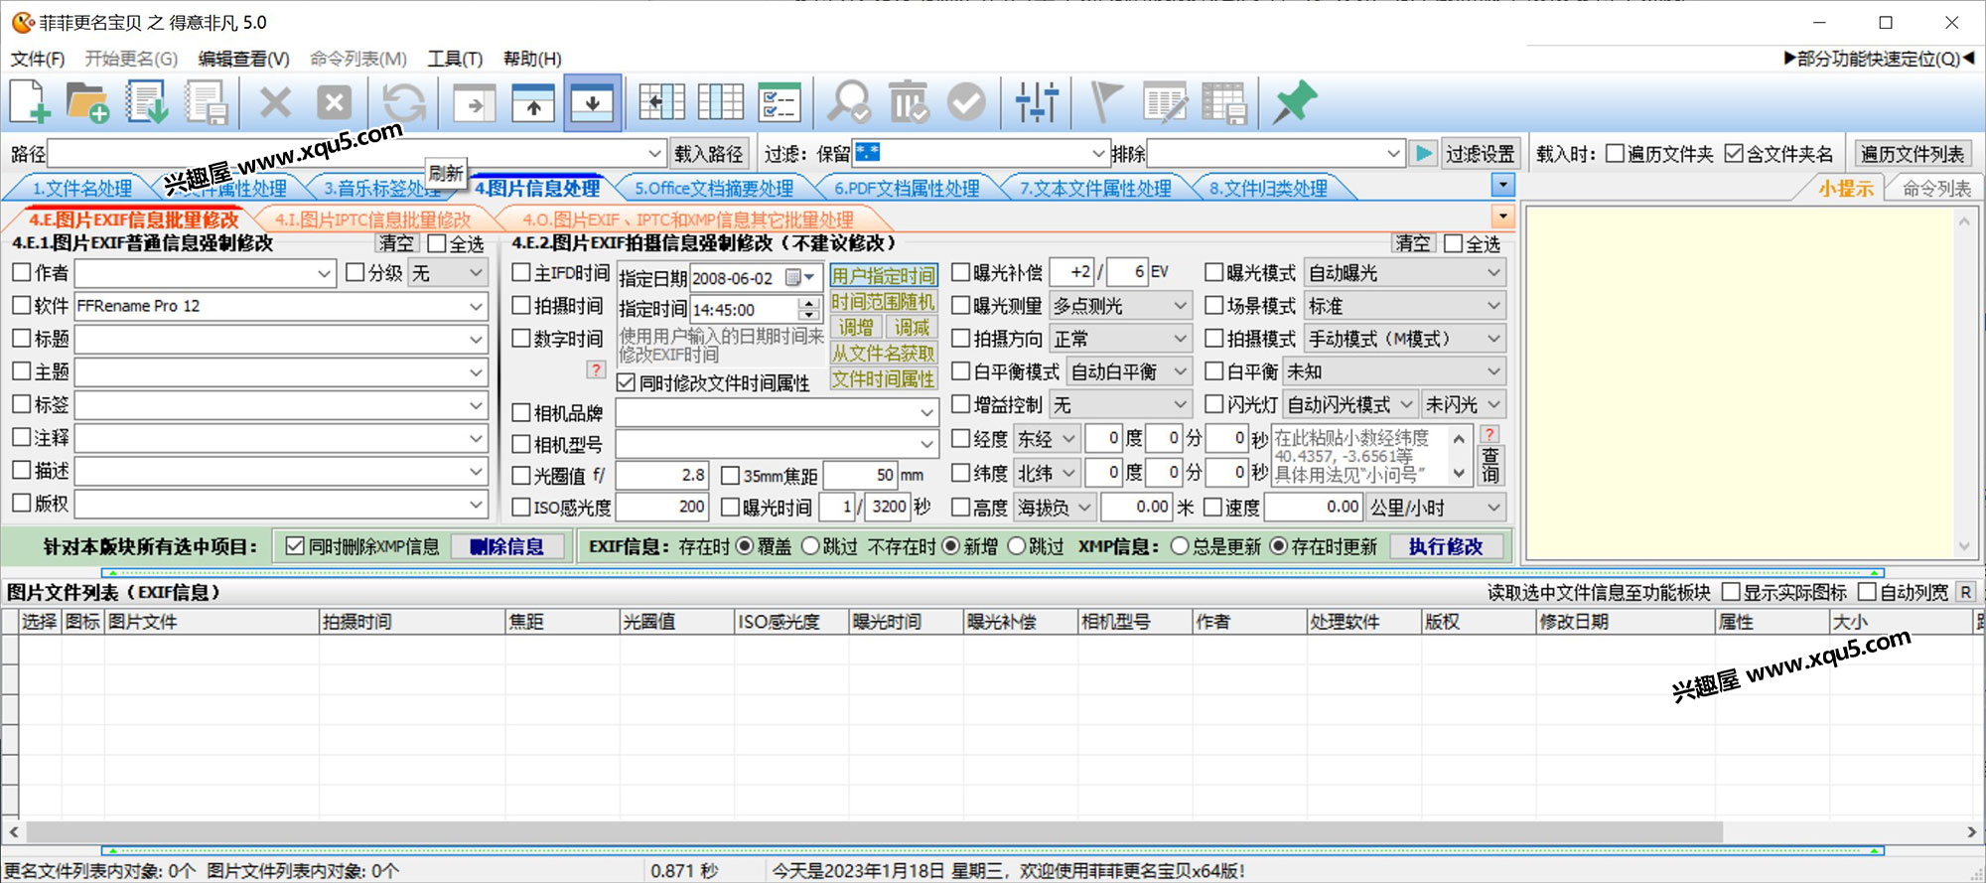Click the green pushpin icon

1294,102
